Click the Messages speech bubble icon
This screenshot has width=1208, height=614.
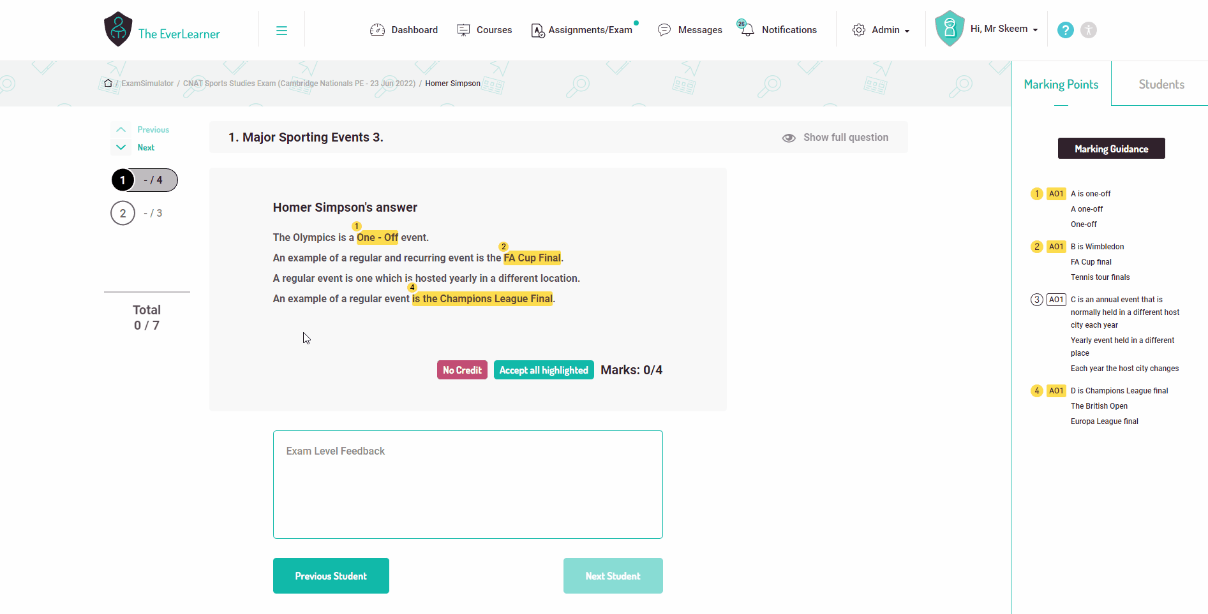664,30
